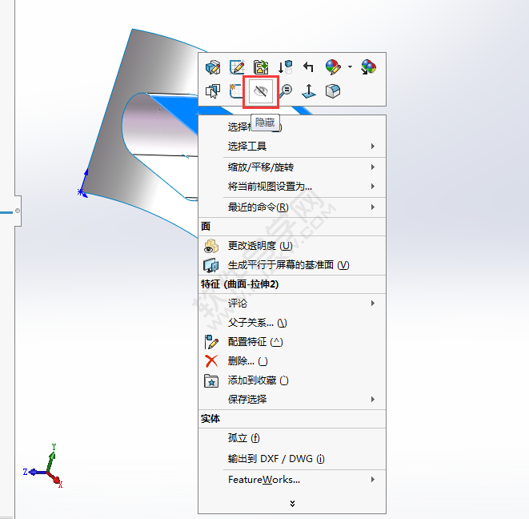Open the 保存选择 submenu
Viewport: 529px width, 519px height.
click(x=292, y=400)
